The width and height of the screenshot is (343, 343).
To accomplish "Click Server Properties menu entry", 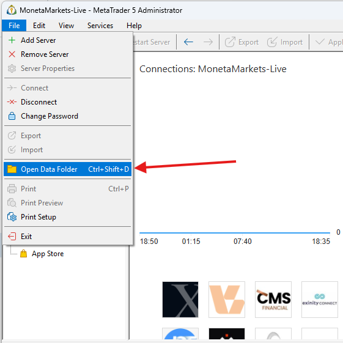I will 67,68.
